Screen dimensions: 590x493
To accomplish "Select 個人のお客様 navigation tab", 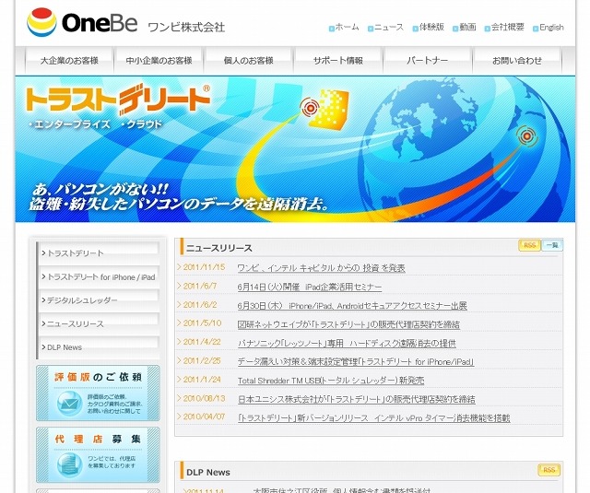I will [248, 61].
